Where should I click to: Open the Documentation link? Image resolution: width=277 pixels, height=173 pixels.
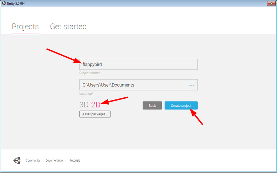(55, 161)
